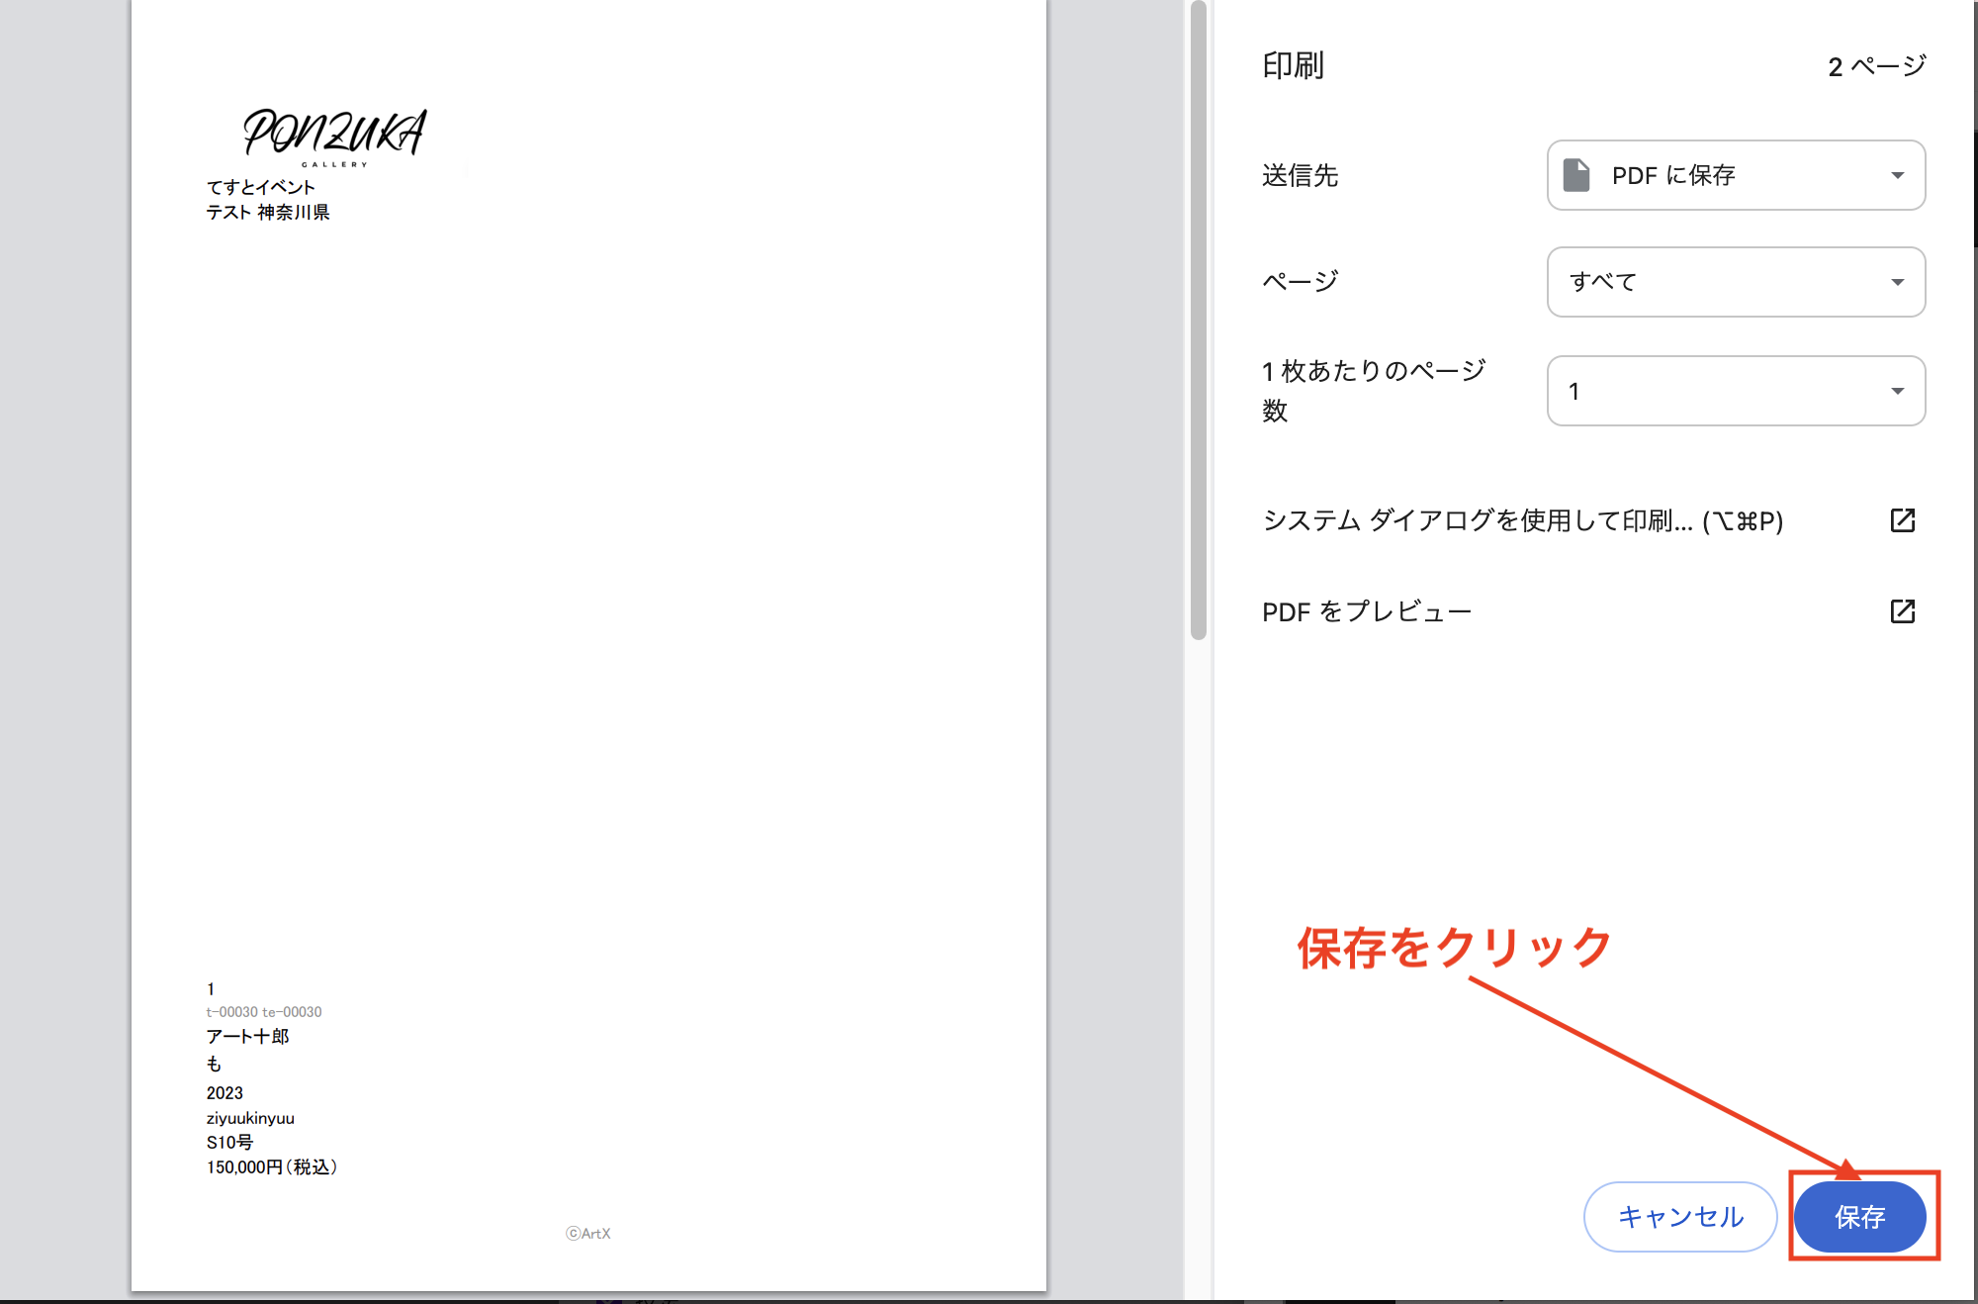The image size is (1978, 1304).
Task: Open PDF をプレビュー link
Action: pos(1367,611)
